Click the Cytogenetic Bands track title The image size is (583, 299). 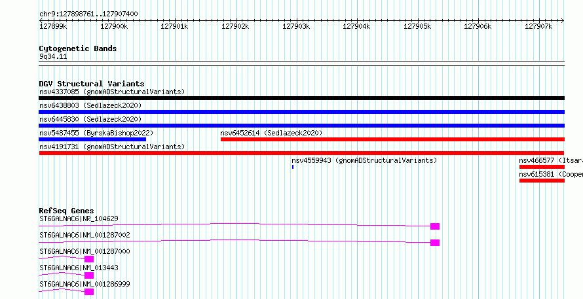[78, 48]
